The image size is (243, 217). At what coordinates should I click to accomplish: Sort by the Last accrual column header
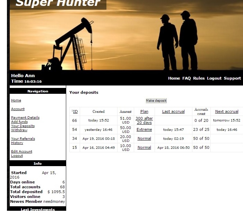[x=173, y=111]
